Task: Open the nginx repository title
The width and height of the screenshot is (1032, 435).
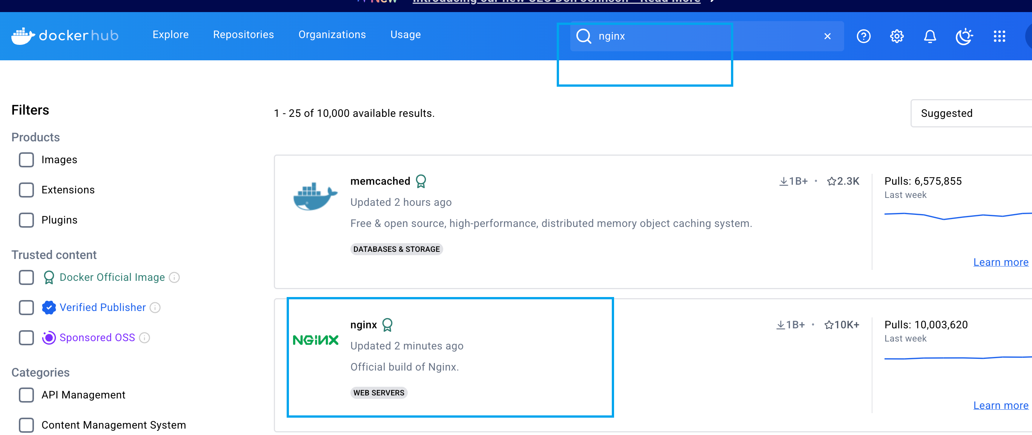Action: [x=363, y=325]
